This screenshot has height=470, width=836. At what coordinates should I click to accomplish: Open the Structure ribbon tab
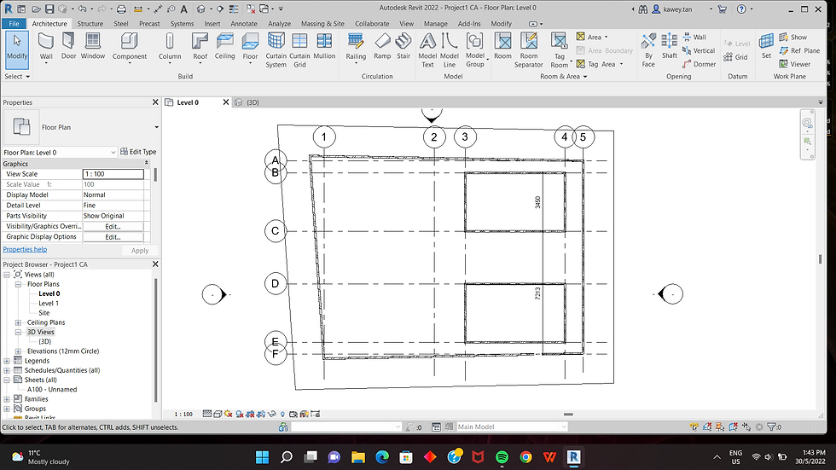tap(90, 23)
